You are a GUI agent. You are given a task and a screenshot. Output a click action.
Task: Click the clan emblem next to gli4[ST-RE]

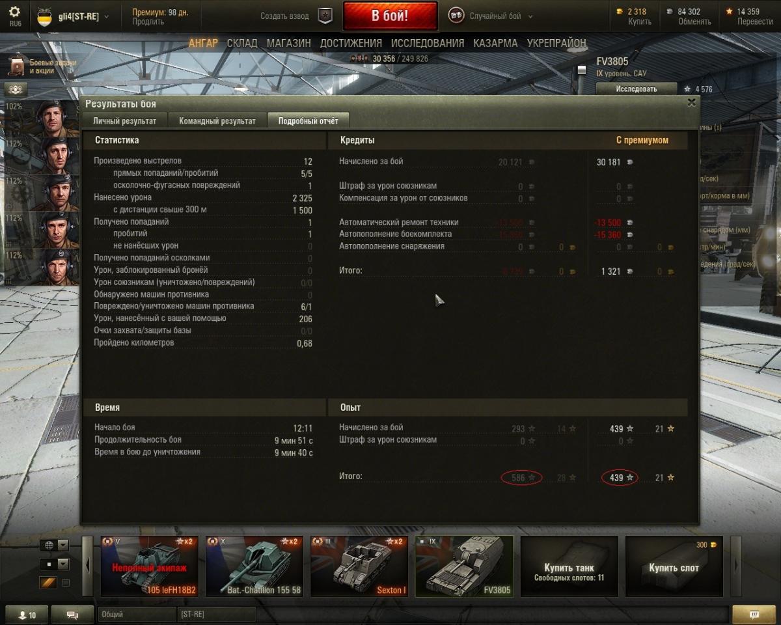tap(44, 16)
